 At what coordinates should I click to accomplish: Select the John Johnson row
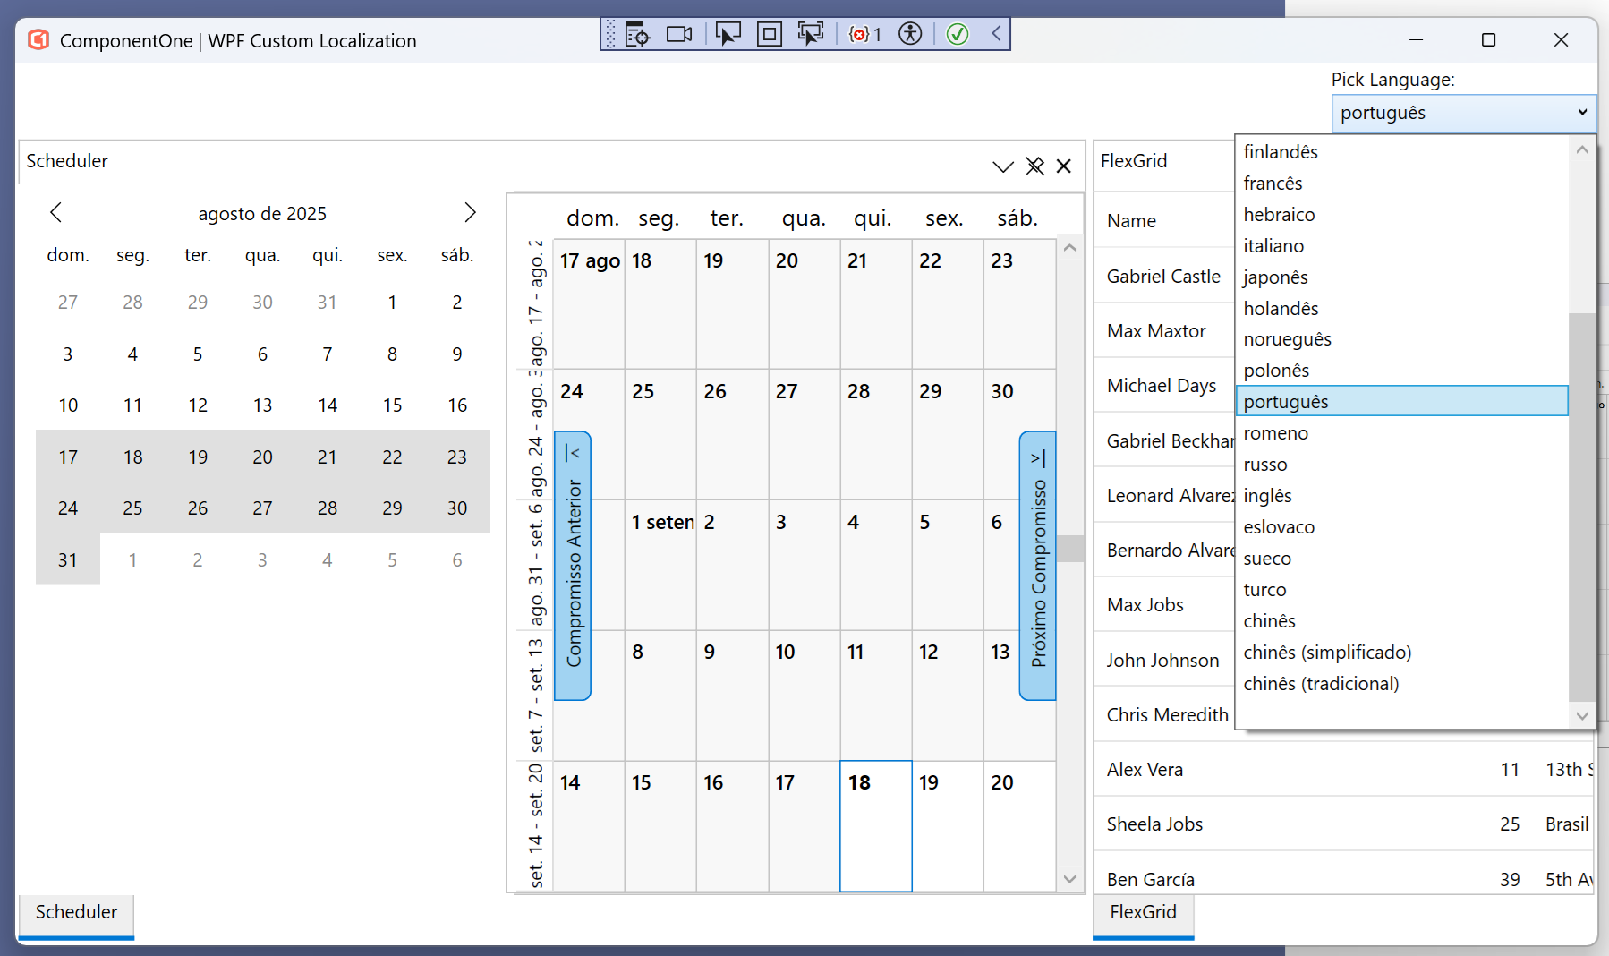[x=1163, y=661]
